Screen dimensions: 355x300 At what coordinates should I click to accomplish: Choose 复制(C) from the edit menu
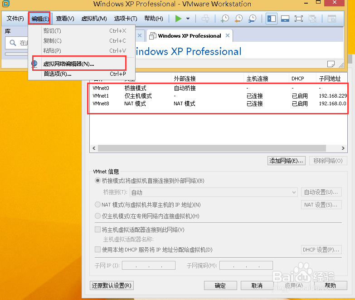pos(82,40)
